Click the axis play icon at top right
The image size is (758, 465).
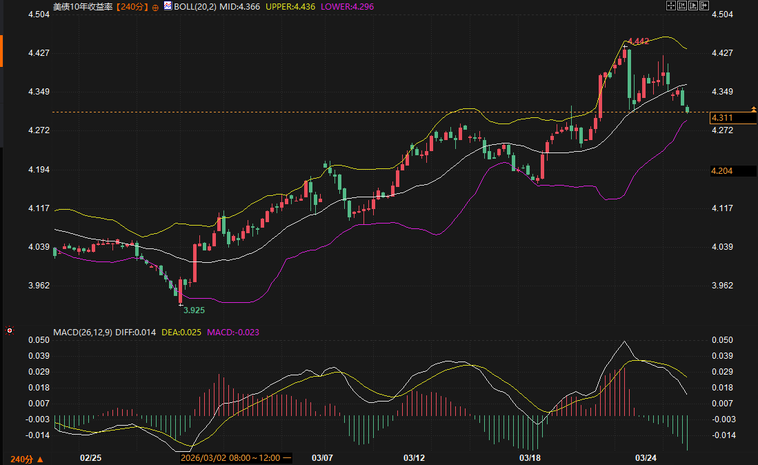pyautogui.click(x=692, y=6)
